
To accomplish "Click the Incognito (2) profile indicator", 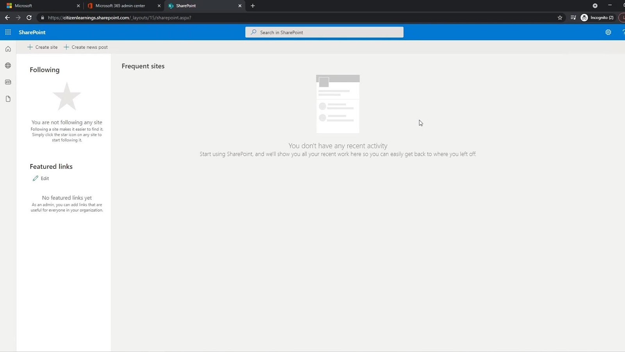I will tap(597, 18).
